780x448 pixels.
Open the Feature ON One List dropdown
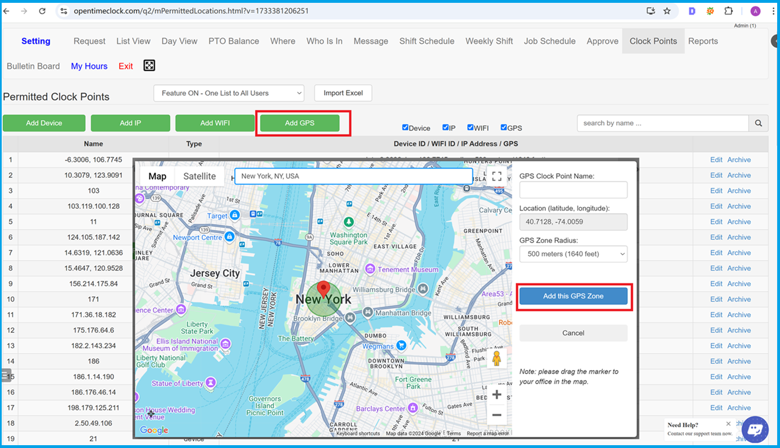(x=229, y=93)
